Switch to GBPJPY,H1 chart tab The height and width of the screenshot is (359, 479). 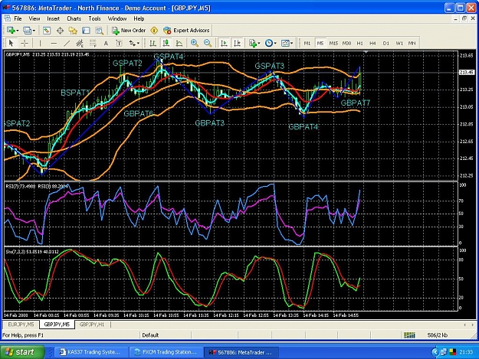pyautogui.click(x=92, y=325)
